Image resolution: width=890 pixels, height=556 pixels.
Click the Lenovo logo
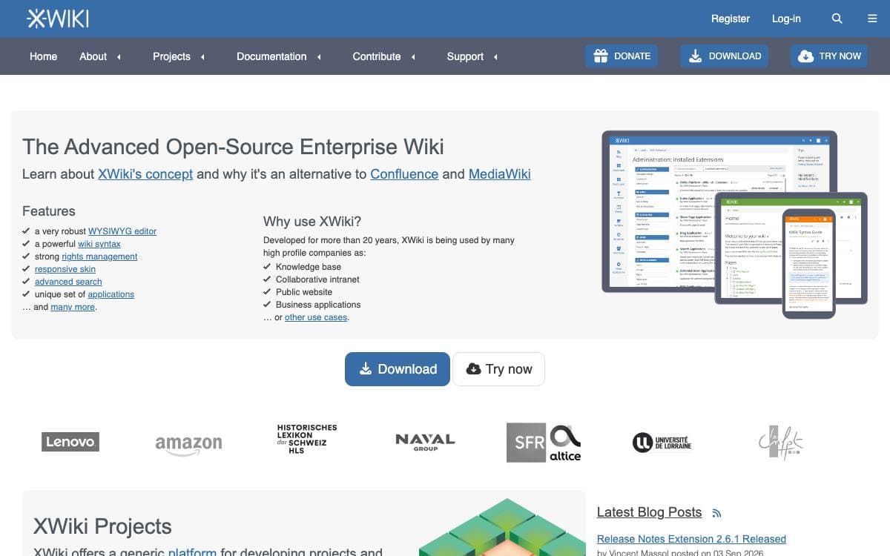[70, 442]
